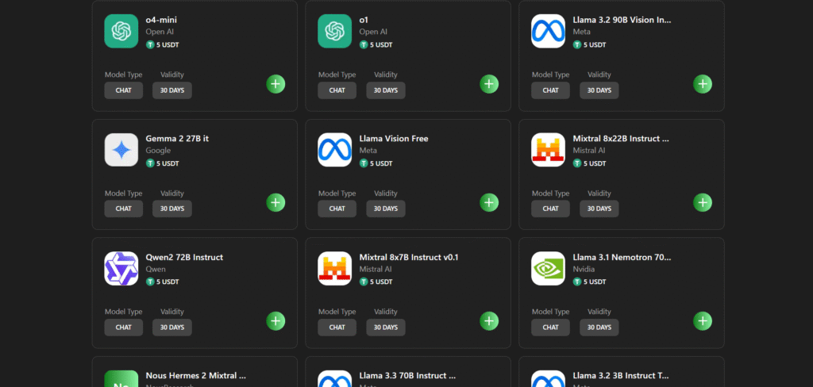Open the Llama Vision Free title
This screenshot has height=387, width=813.
[394, 139]
